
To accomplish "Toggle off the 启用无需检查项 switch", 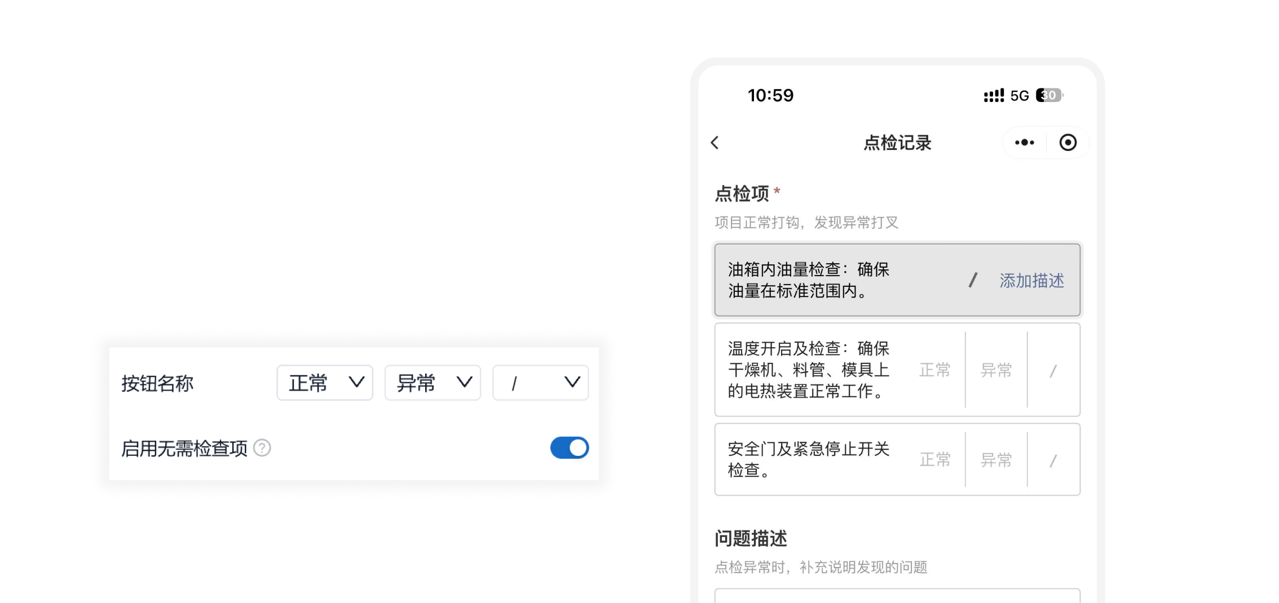I will [570, 448].
